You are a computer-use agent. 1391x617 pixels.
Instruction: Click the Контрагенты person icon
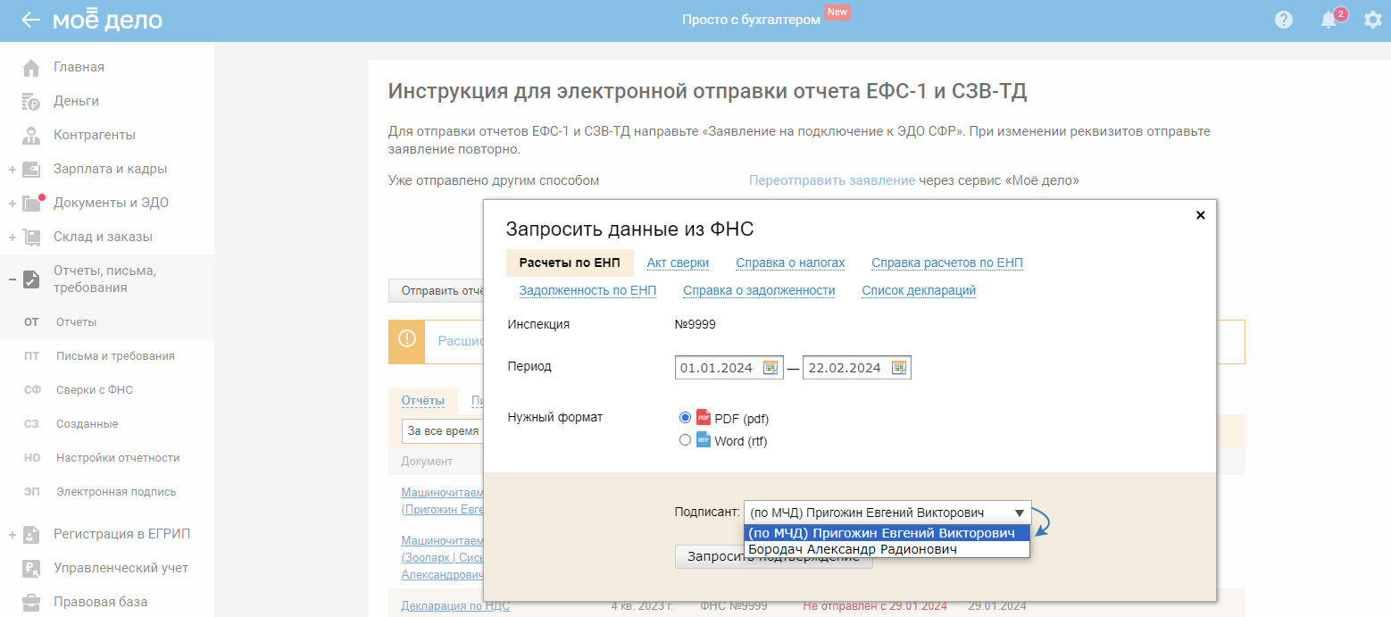(31, 136)
